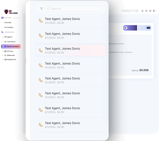Viewport: 159px width, 141px height.
Task: Open the Call History label in the sidebar
Action: [x=11, y=42]
